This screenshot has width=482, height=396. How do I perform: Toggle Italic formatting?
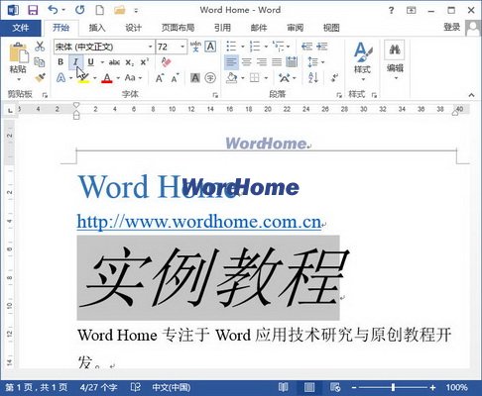click(x=75, y=62)
